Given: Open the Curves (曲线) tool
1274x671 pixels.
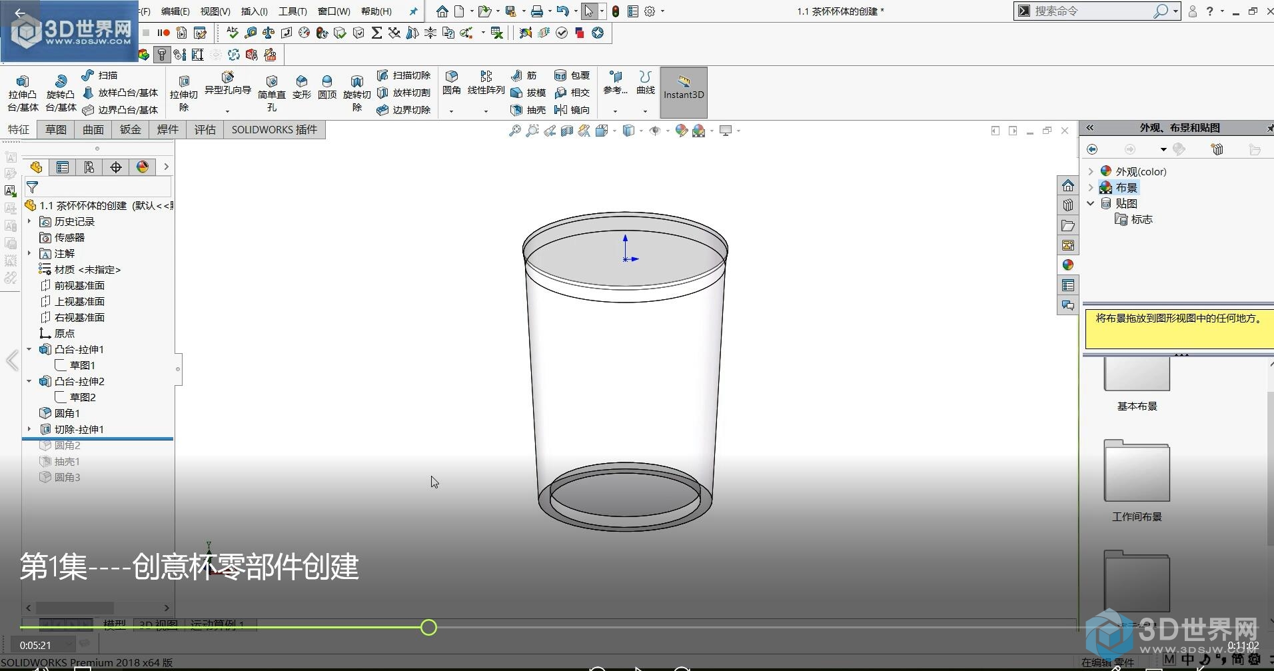Looking at the screenshot, I should point(646,83).
